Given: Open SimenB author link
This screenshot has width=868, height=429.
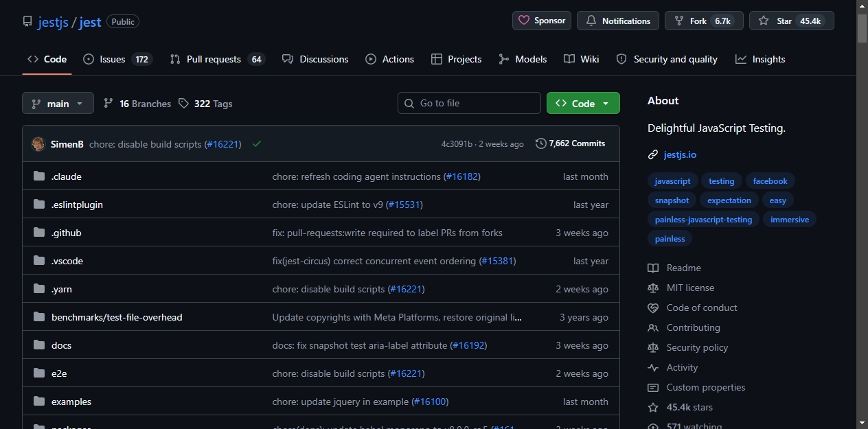Looking at the screenshot, I should point(67,144).
